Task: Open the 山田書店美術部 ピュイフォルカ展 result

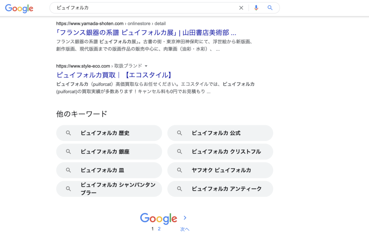Action: pyautogui.click(x=146, y=33)
